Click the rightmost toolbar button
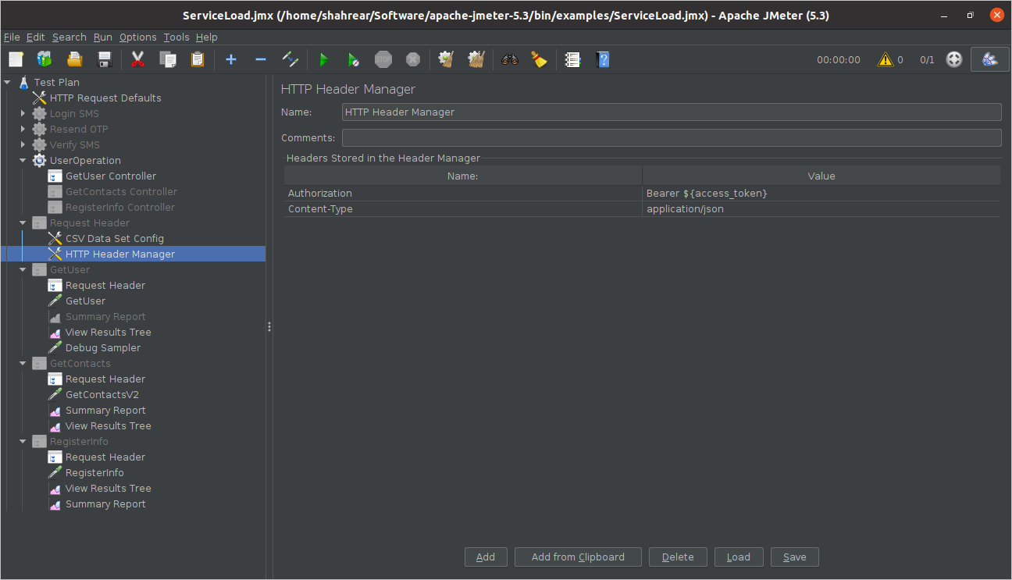1012x580 pixels. [x=989, y=59]
